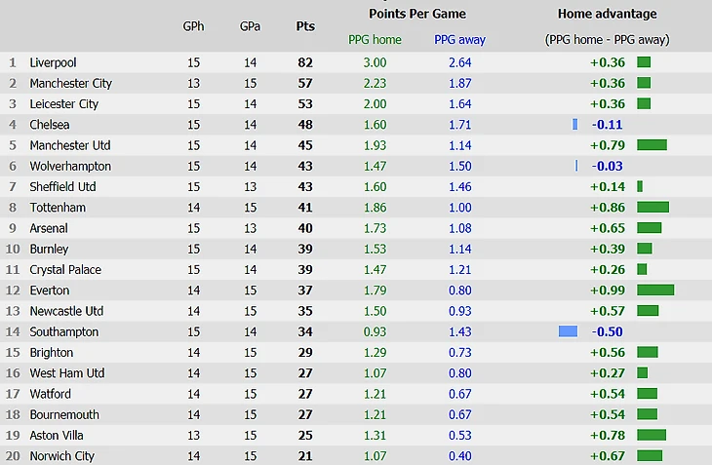The image size is (712, 465).
Task: Click Liverpool's 82 points value
Action: click(305, 62)
